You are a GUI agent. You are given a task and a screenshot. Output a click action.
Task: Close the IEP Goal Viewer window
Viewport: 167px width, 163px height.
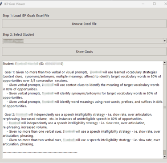pyautogui.click(x=166, y=4)
